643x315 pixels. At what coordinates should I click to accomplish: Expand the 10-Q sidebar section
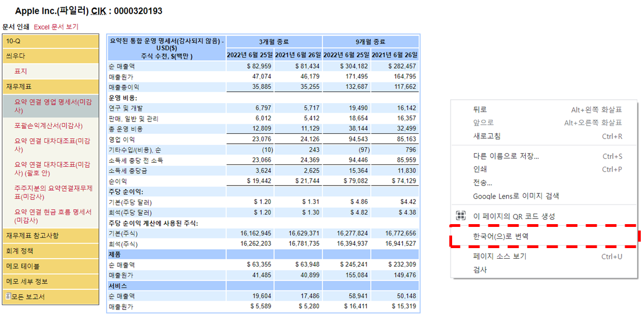(50, 41)
